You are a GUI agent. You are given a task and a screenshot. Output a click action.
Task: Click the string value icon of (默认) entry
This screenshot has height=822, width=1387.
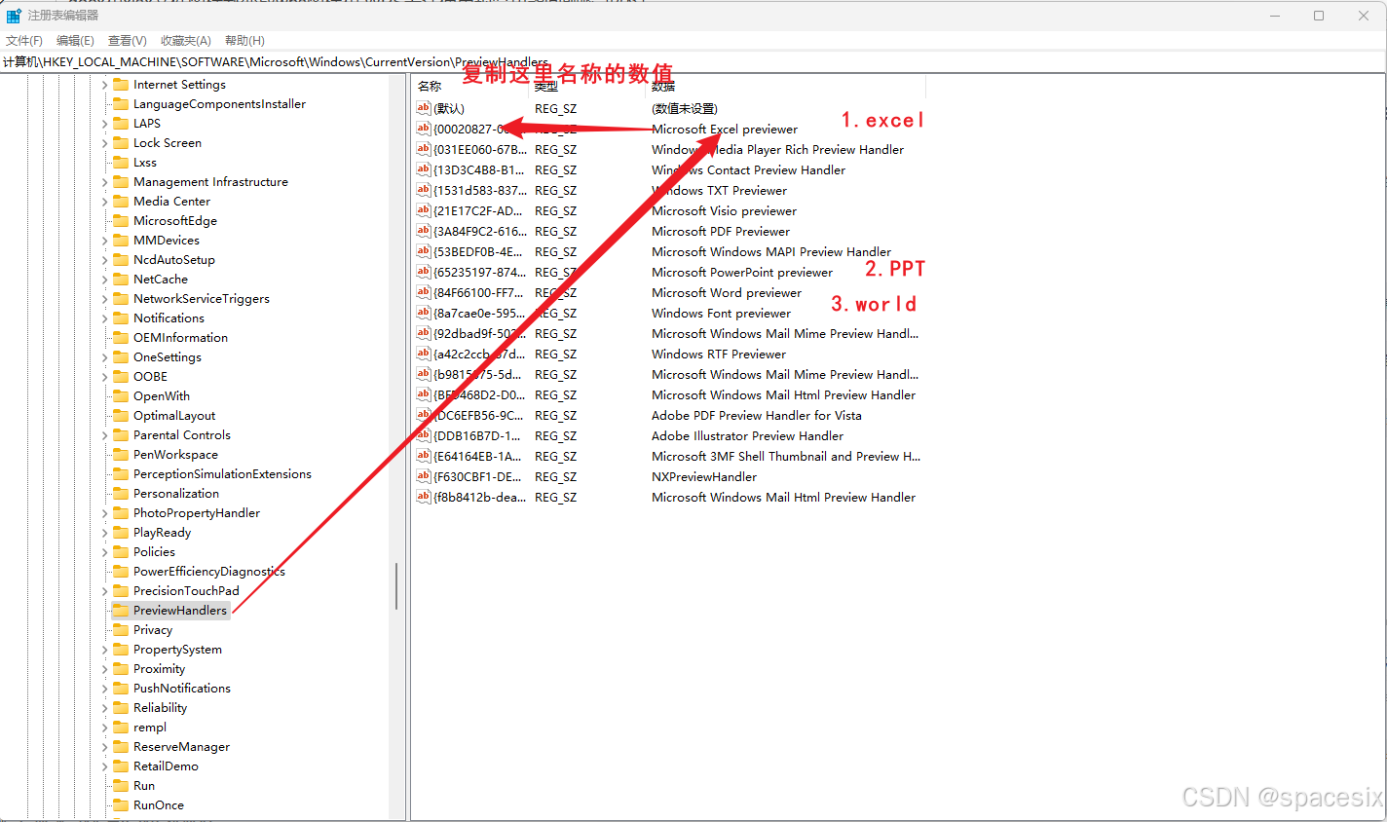tap(423, 108)
